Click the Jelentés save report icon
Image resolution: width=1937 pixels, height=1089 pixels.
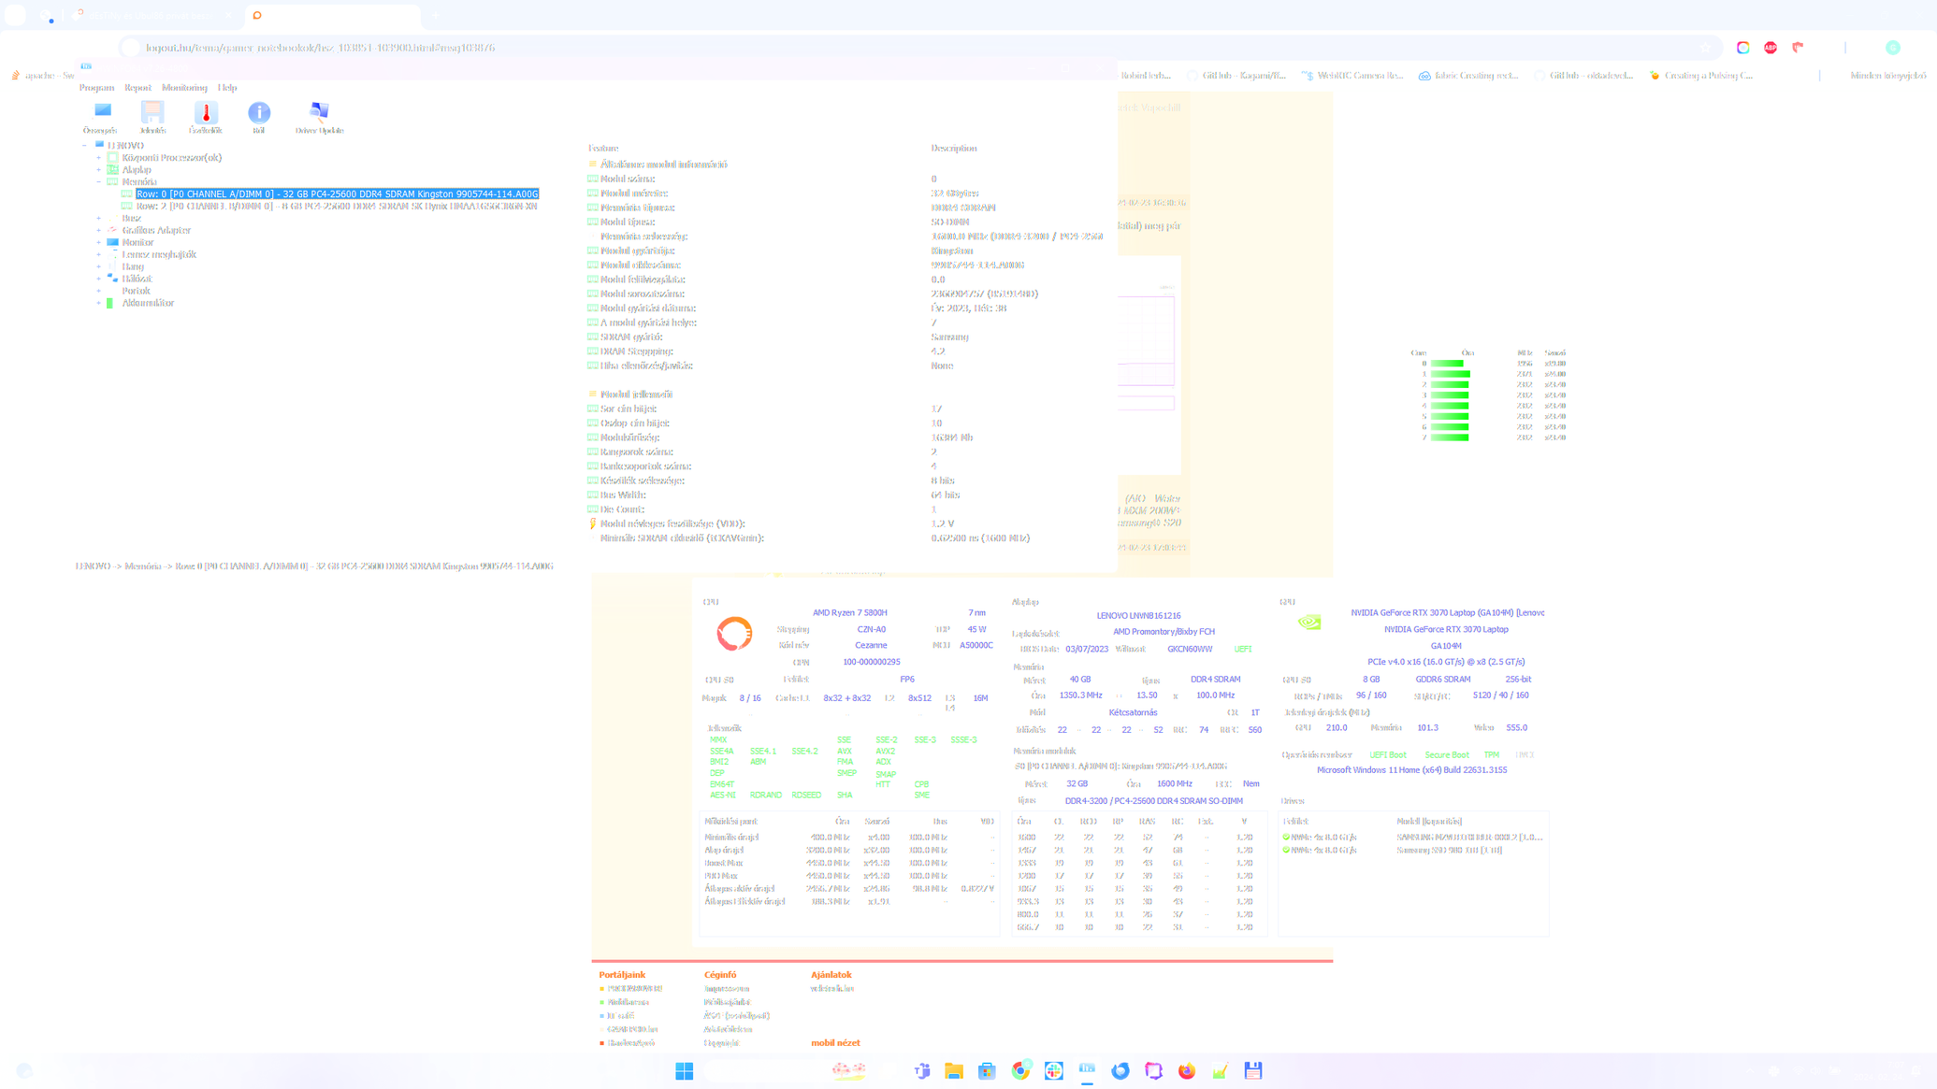152,117
